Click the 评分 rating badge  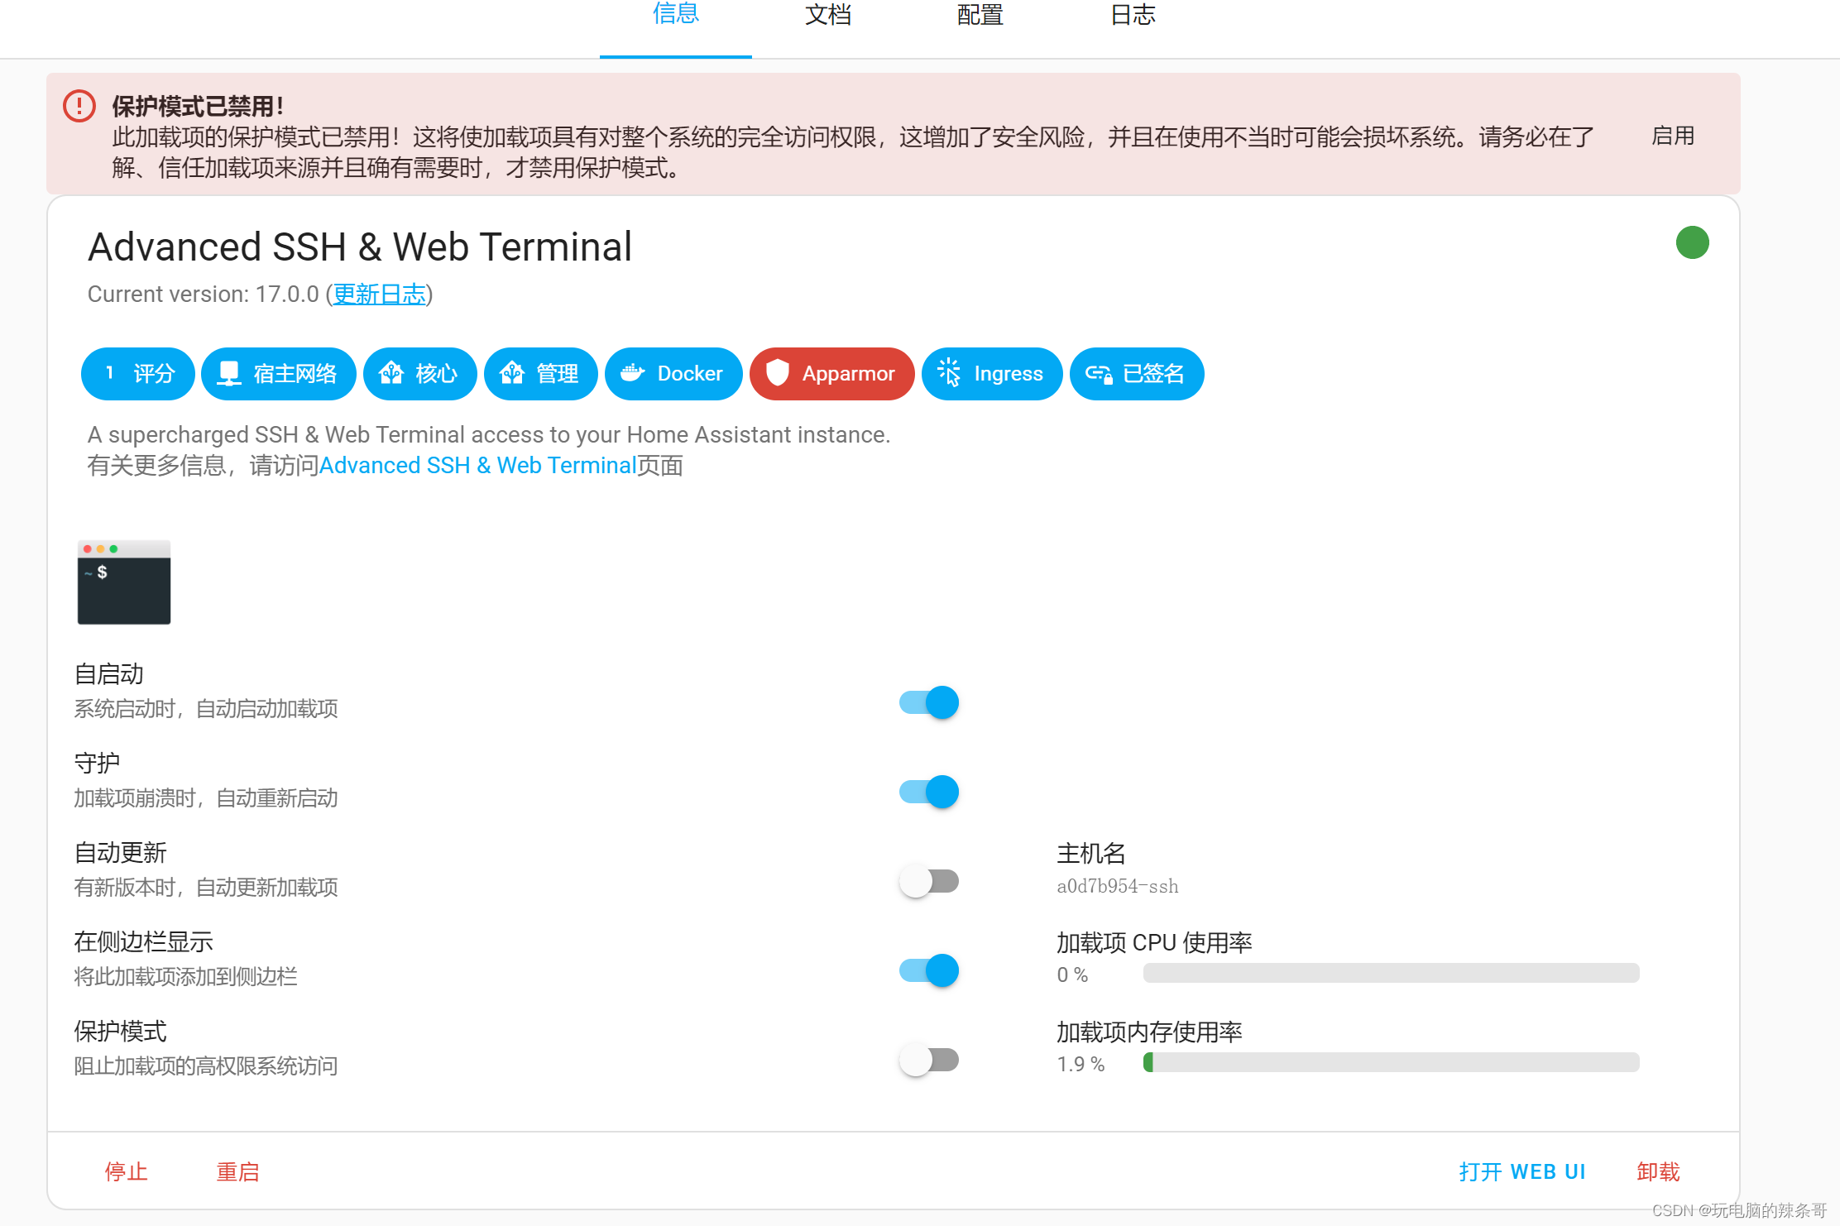[137, 374]
